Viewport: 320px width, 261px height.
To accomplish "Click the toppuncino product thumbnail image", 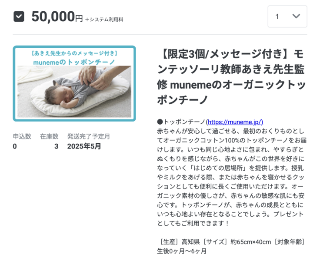I will click(x=74, y=83).
